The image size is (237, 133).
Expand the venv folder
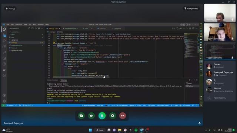pos(26,34)
